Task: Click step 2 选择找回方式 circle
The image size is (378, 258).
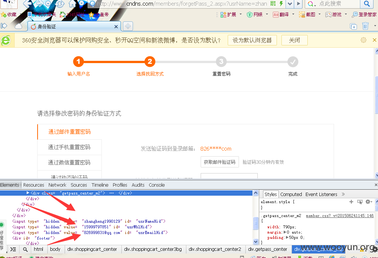Action: tap(150, 62)
